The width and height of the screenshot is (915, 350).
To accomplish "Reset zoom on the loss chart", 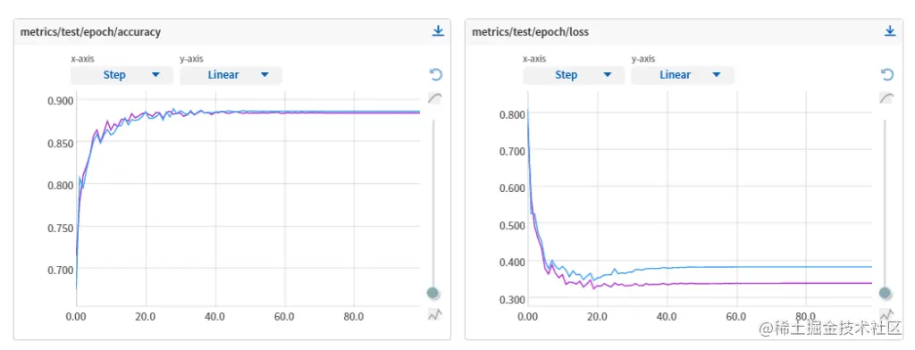I will click(x=887, y=75).
